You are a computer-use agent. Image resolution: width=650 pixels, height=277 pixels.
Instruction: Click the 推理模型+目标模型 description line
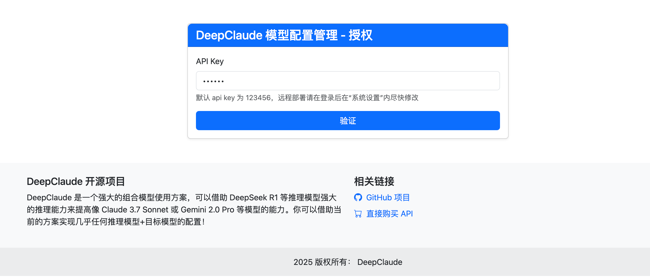142,222
